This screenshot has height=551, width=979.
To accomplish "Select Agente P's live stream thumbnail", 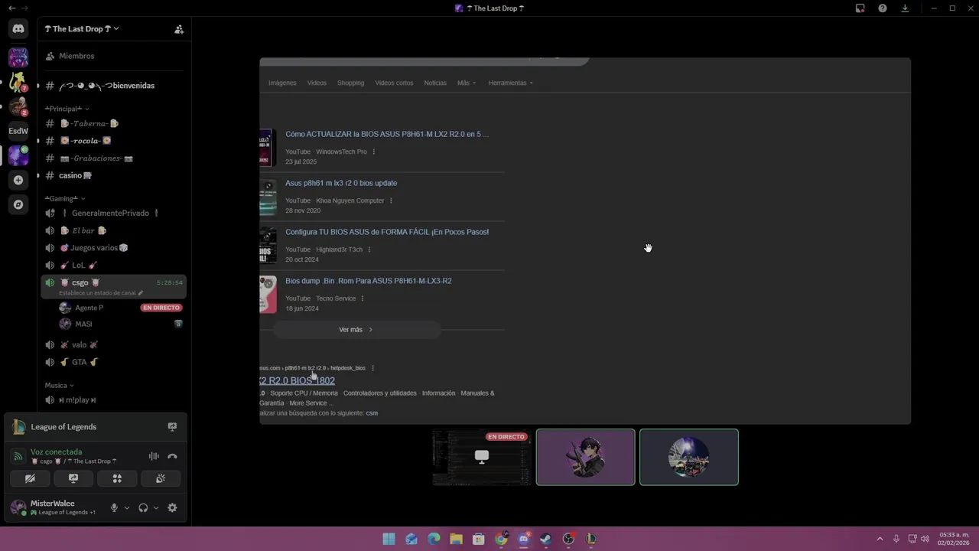I will [482, 457].
